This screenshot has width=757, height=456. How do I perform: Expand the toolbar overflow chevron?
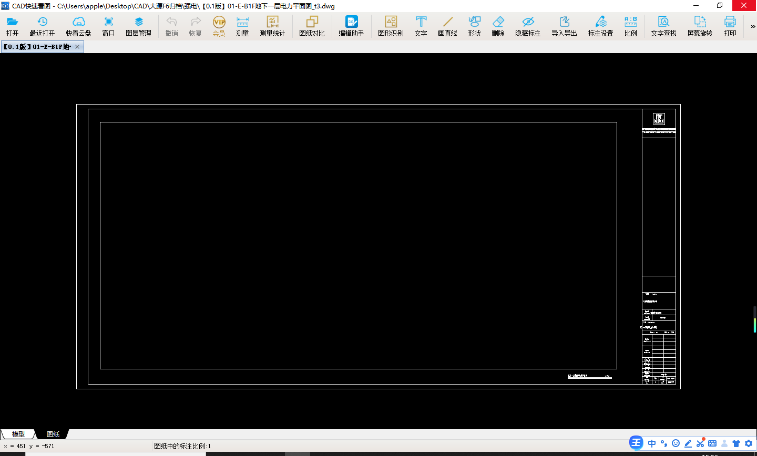[x=752, y=26]
